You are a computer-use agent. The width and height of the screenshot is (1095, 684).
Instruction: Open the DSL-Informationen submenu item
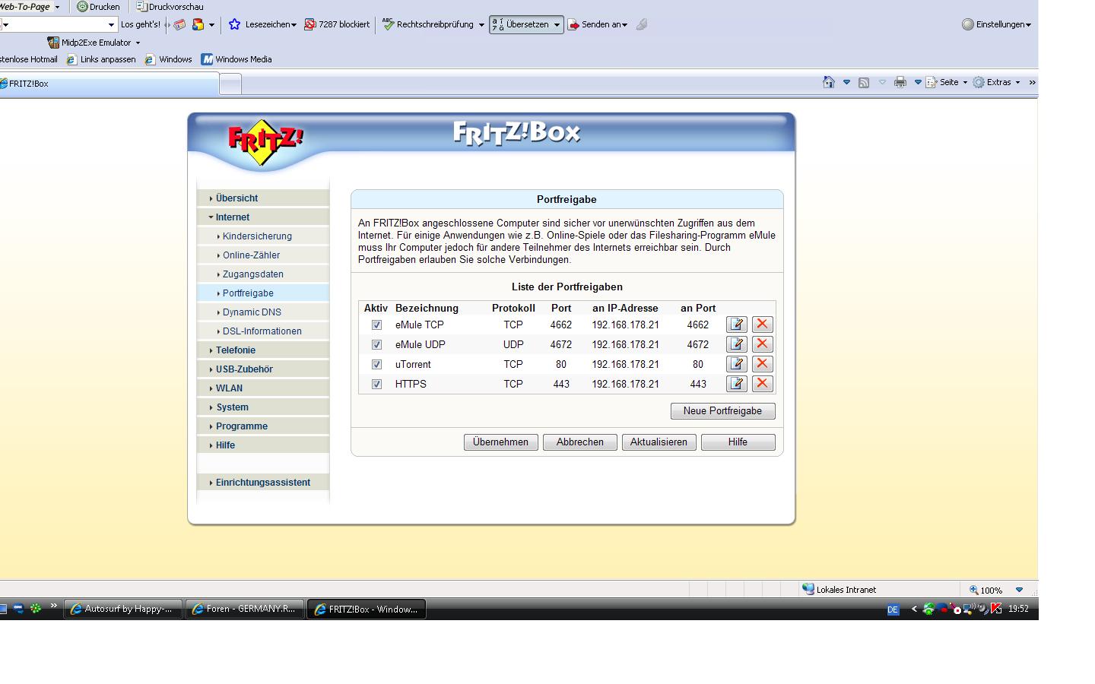(263, 331)
